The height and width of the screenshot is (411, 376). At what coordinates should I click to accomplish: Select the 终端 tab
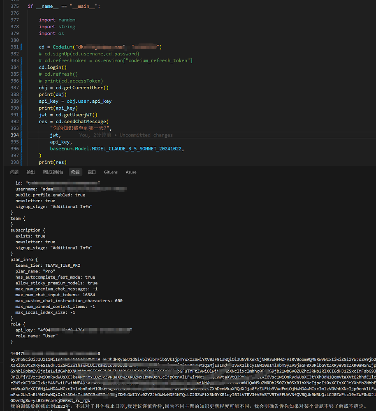75,172
